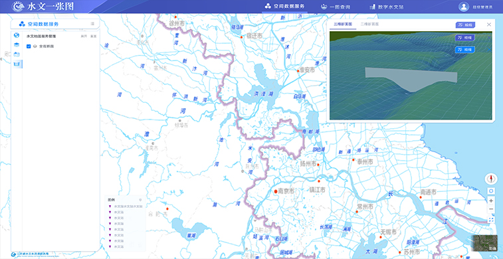Open the 超级管理员 user avatar
Screen dimensions: 503x259
click(463, 7)
